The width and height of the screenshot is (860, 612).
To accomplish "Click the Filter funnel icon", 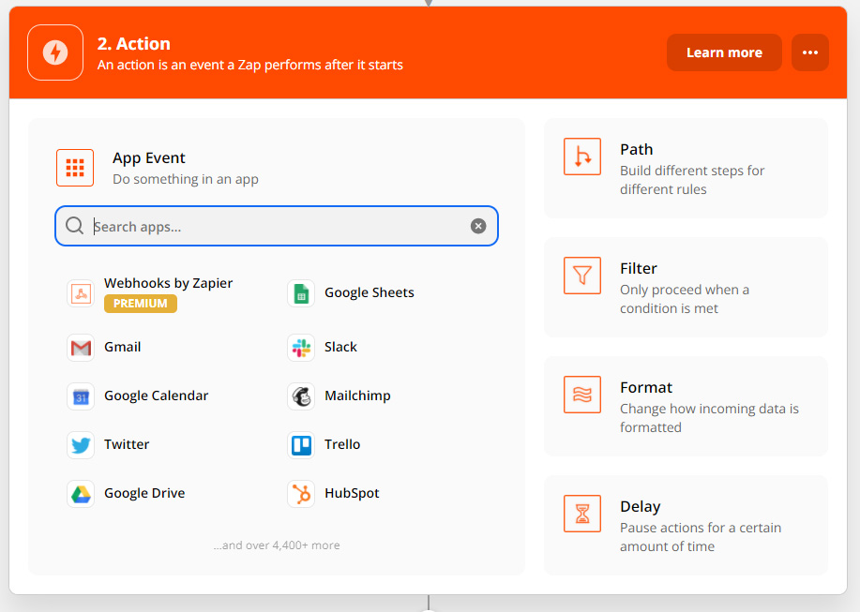I will tap(582, 276).
